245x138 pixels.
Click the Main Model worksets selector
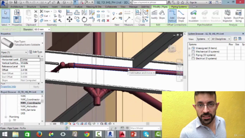(145, 128)
